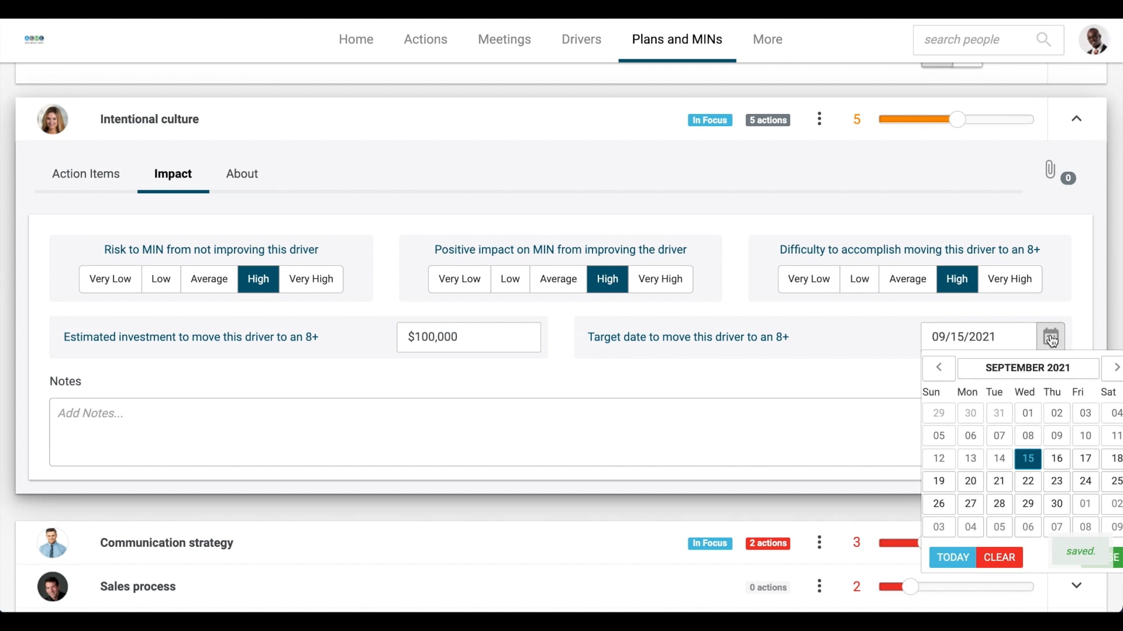Open the attachments paperclip icon
The width and height of the screenshot is (1123, 631).
point(1050,169)
